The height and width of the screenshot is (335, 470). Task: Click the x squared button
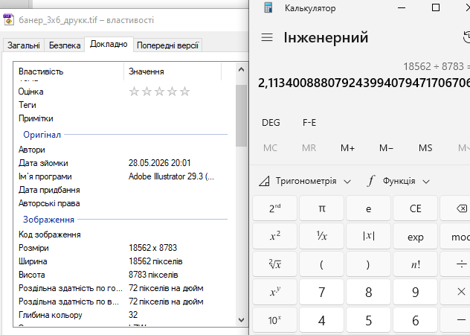click(275, 236)
